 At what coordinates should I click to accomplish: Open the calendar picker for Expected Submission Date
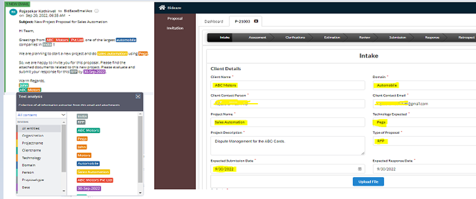(360, 169)
